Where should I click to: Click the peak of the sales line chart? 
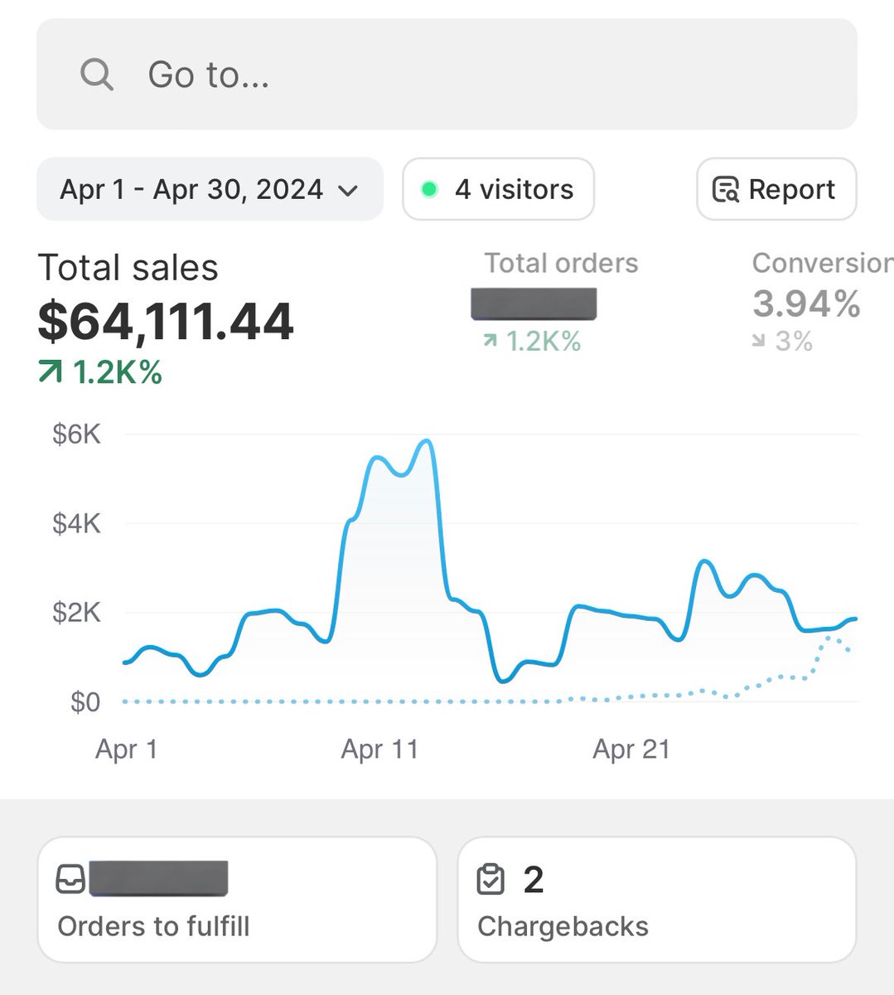[427, 442]
